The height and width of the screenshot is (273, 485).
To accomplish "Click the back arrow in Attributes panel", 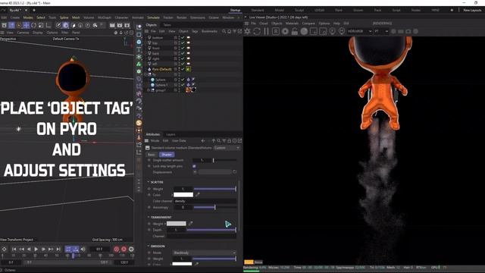I will pos(203,141).
